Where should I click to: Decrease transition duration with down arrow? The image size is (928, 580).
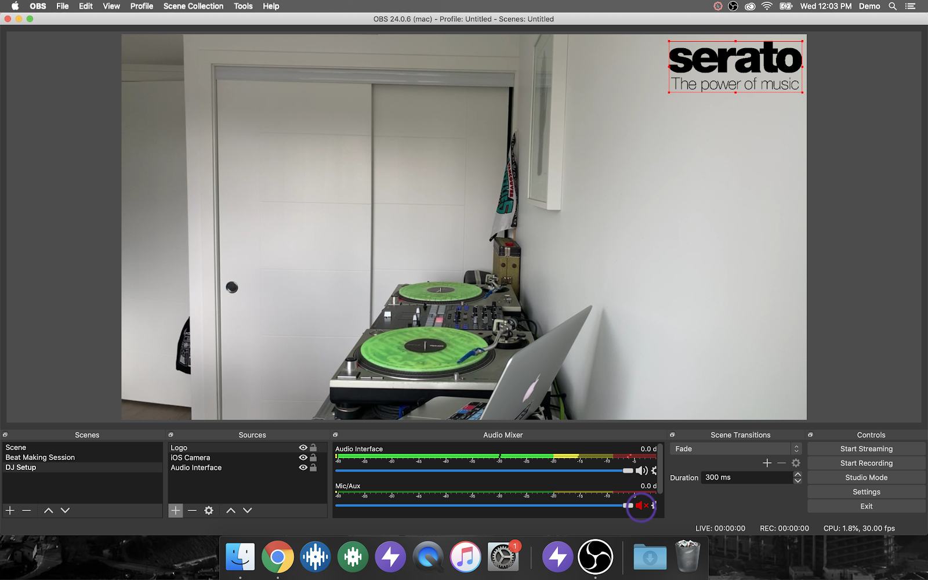797,481
